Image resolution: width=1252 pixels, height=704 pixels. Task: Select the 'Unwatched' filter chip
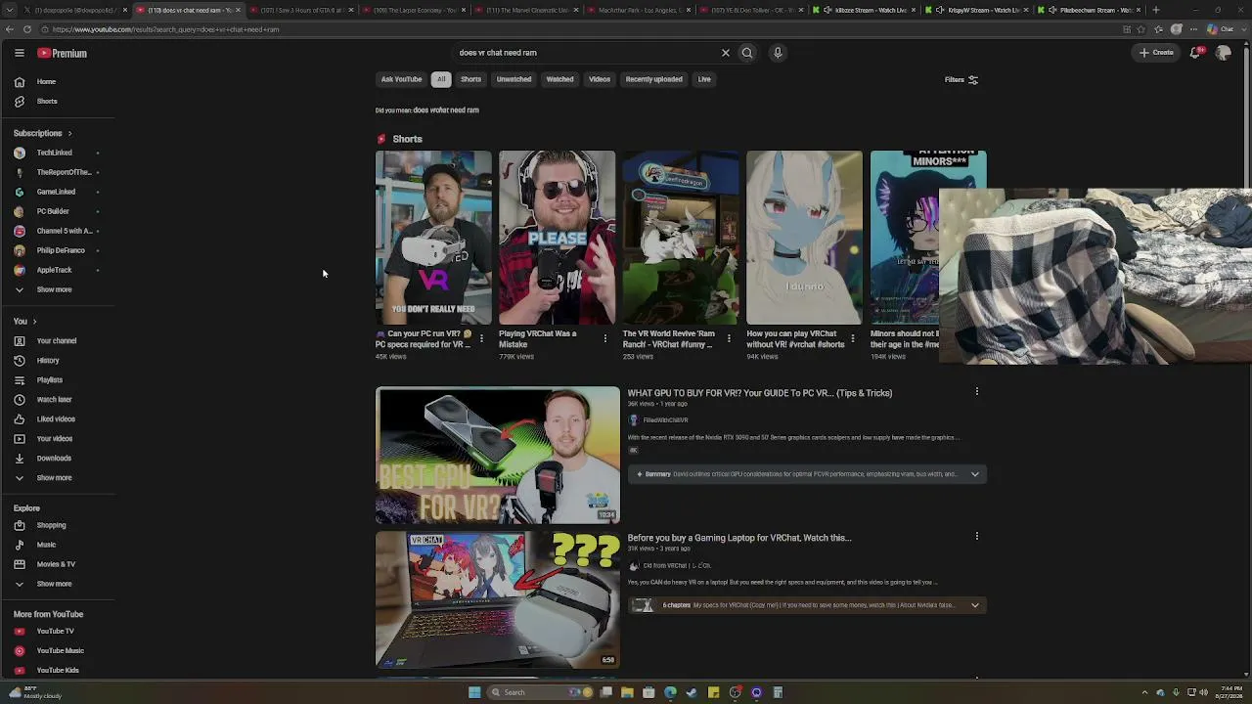click(x=514, y=79)
